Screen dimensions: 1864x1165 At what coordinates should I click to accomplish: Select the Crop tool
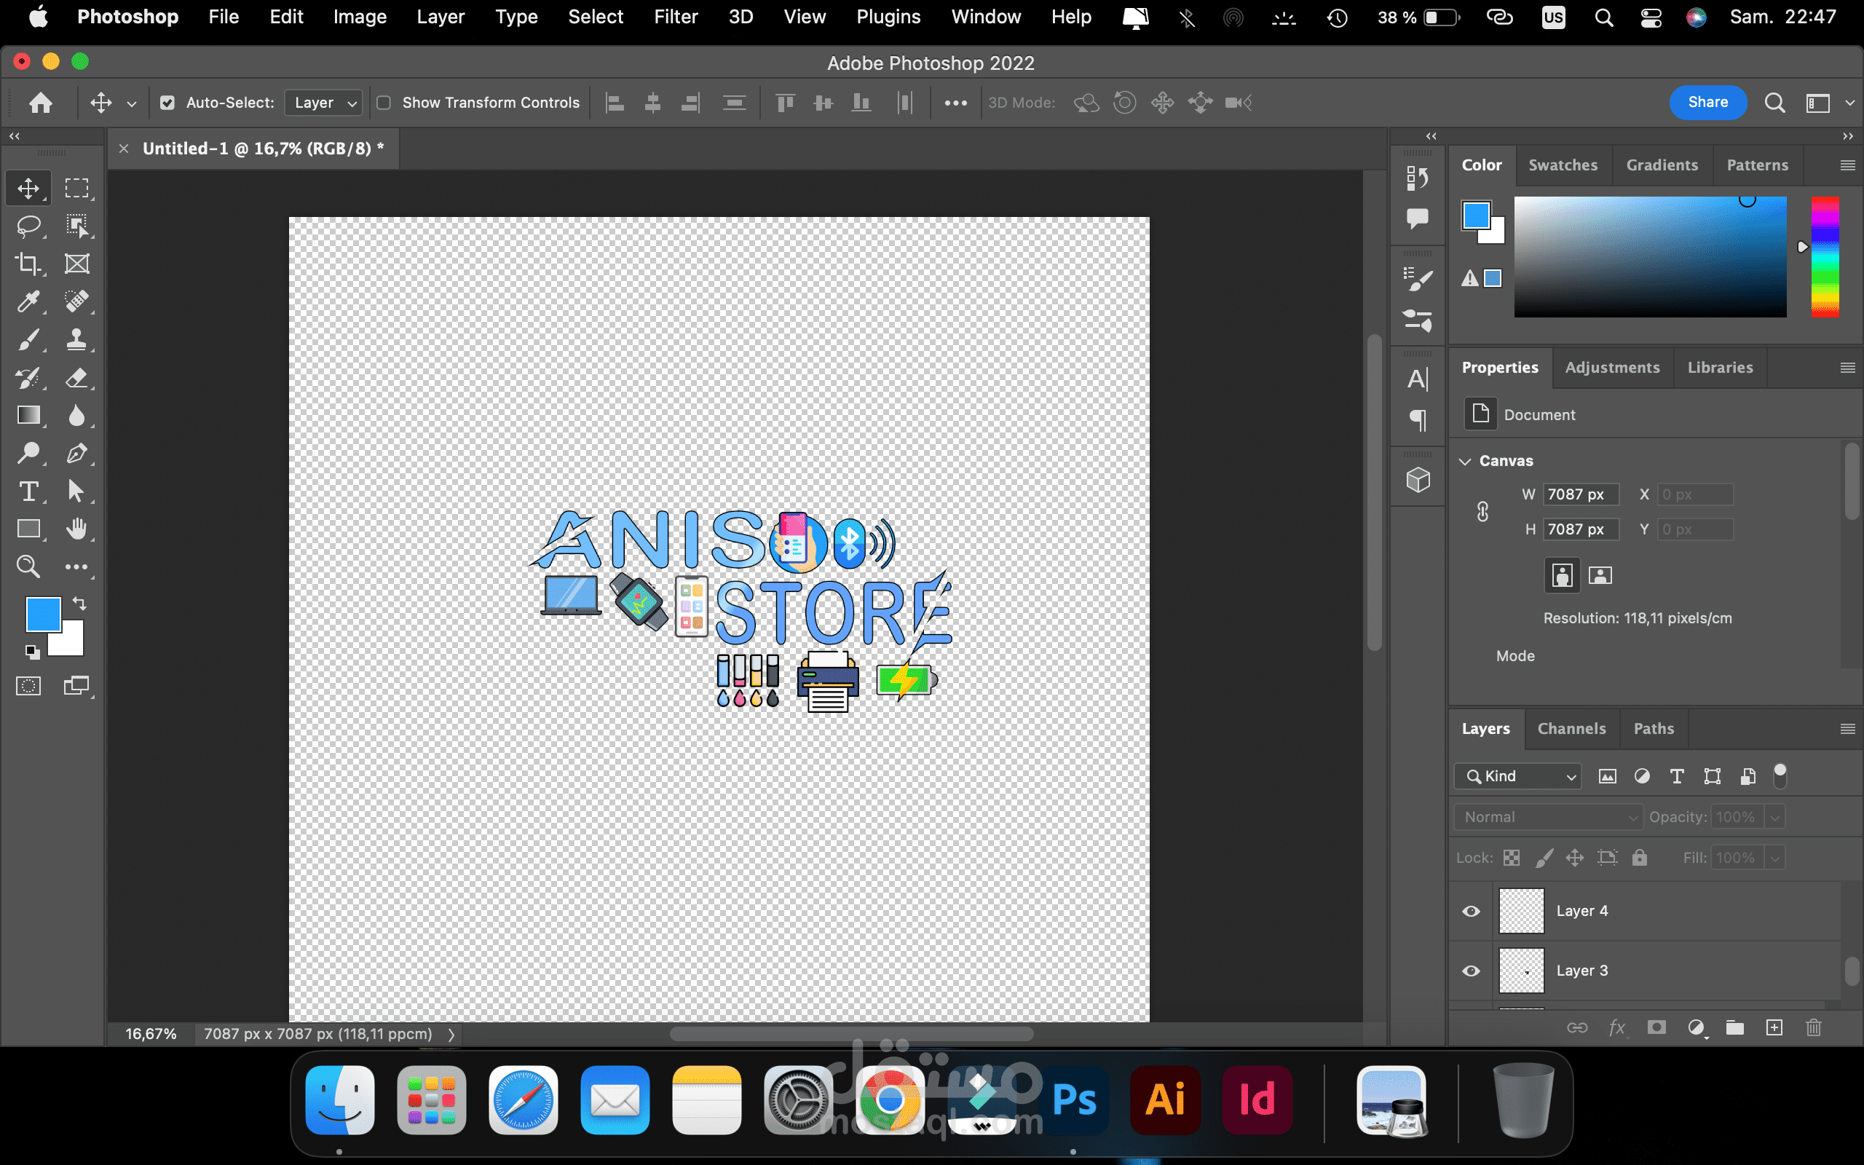[28, 264]
